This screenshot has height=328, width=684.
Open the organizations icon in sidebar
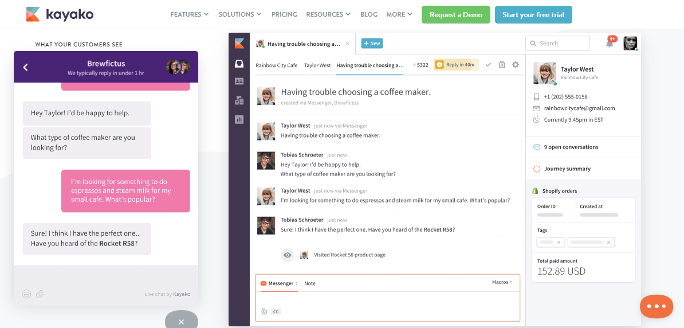(239, 100)
